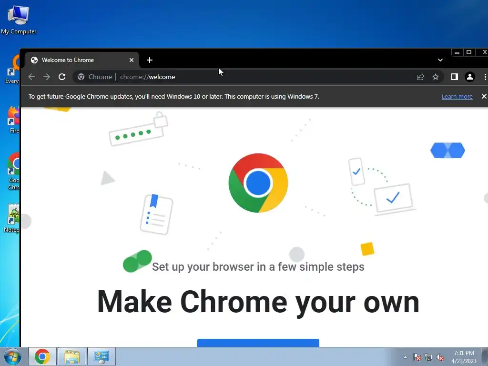This screenshot has width=488, height=366.
Task: Open the three-dot Chrome menu
Action: coord(485,77)
